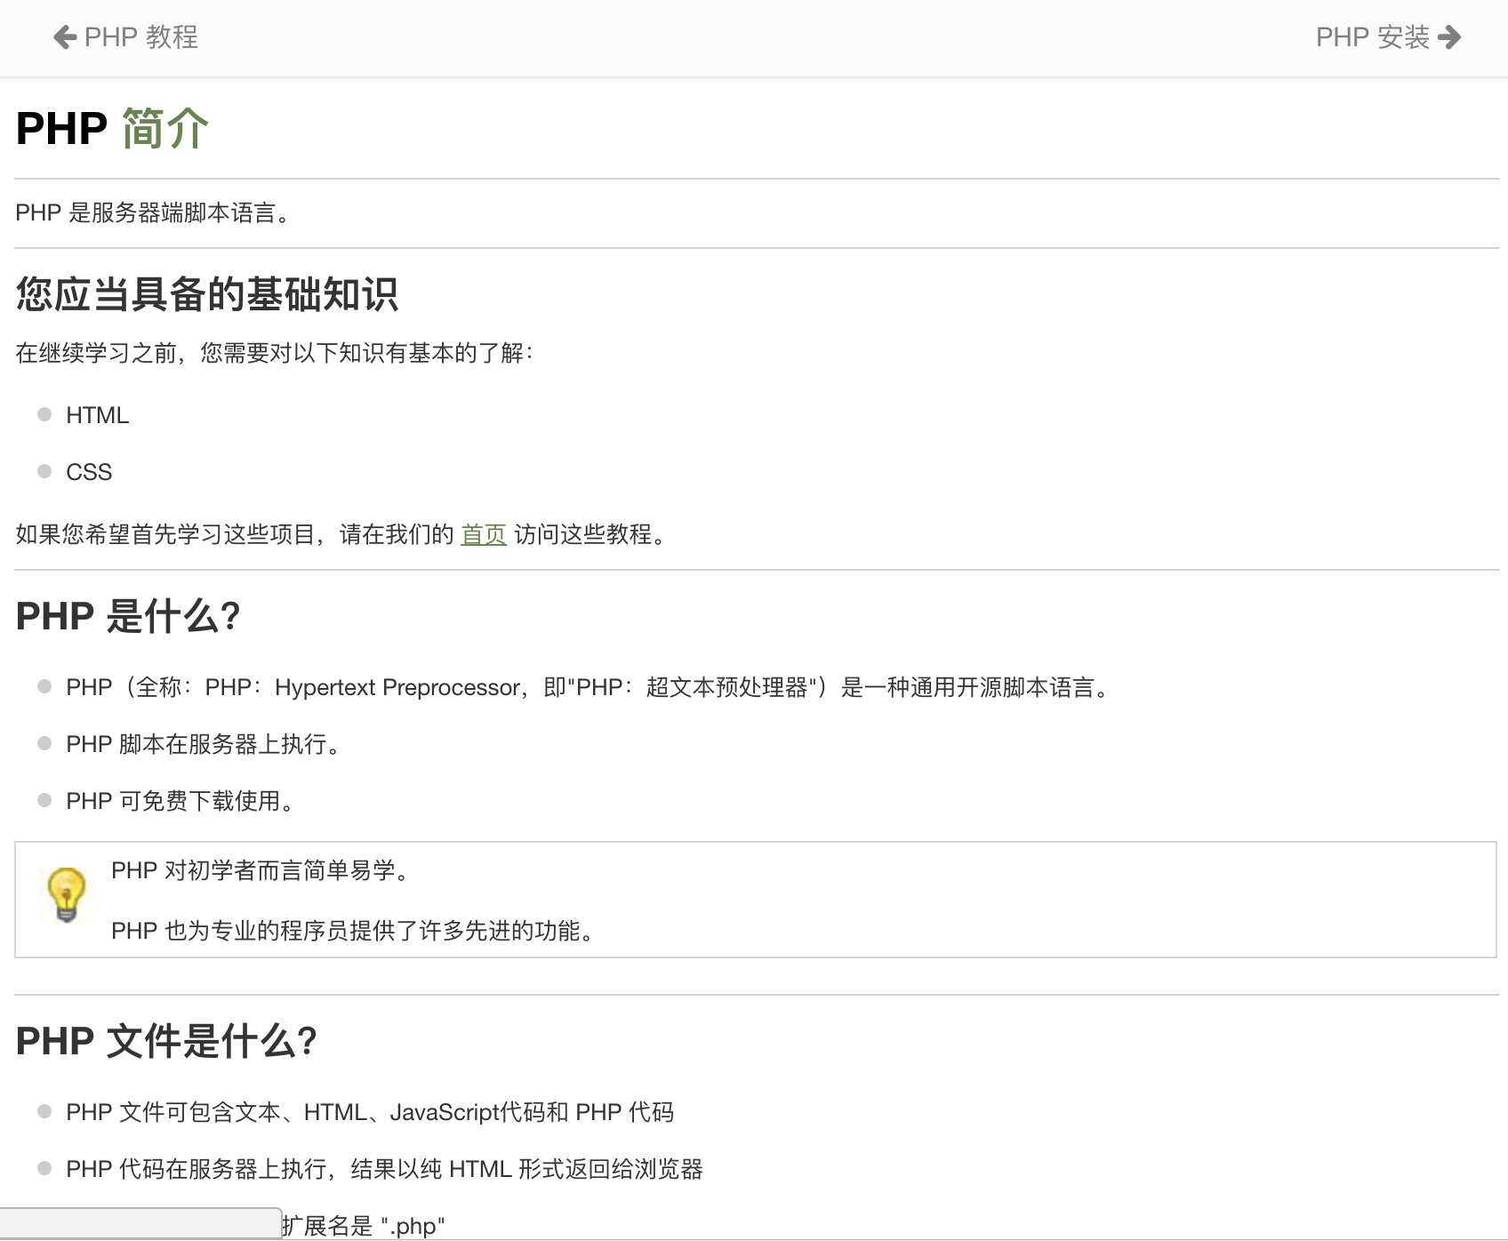Click the PHP 脚本在服务器上执行 bullet
This screenshot has width=1508, height=1241.
point(203,744)
